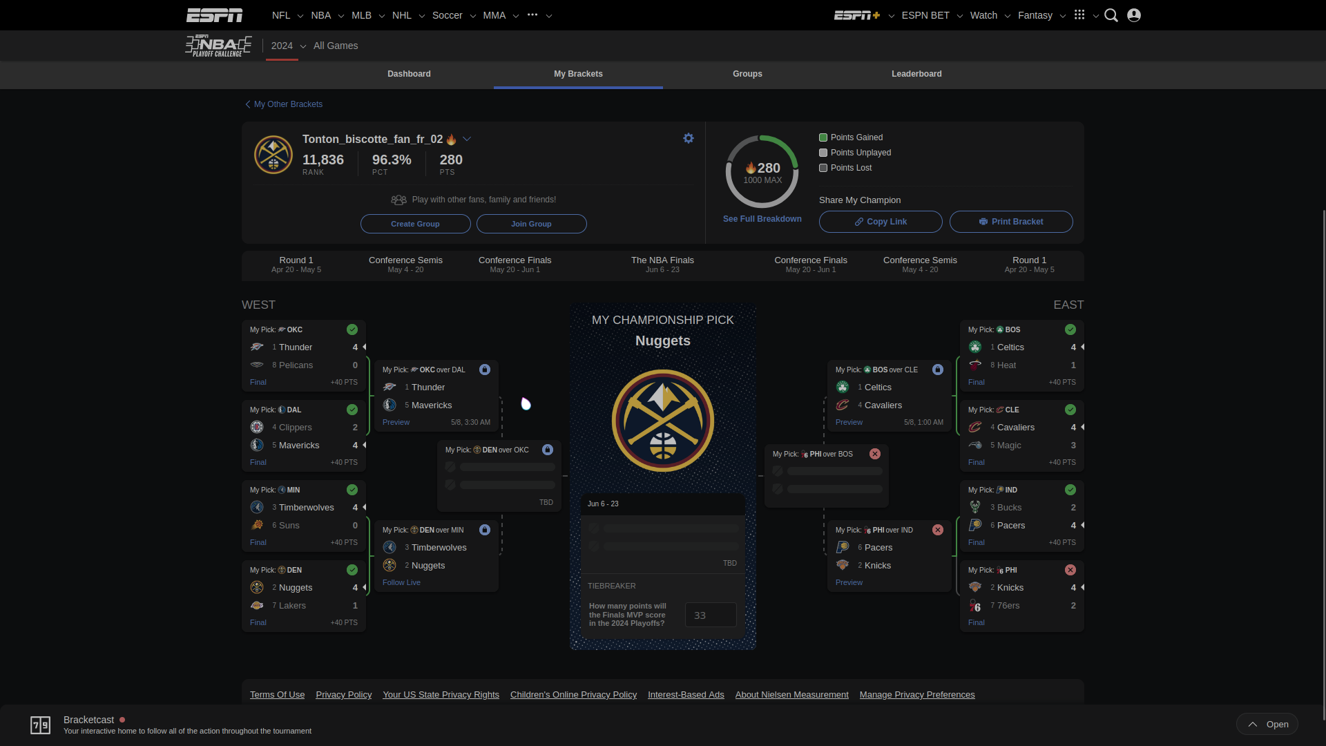Click the Points Unplayed legend box

click(x=823, y=153)
